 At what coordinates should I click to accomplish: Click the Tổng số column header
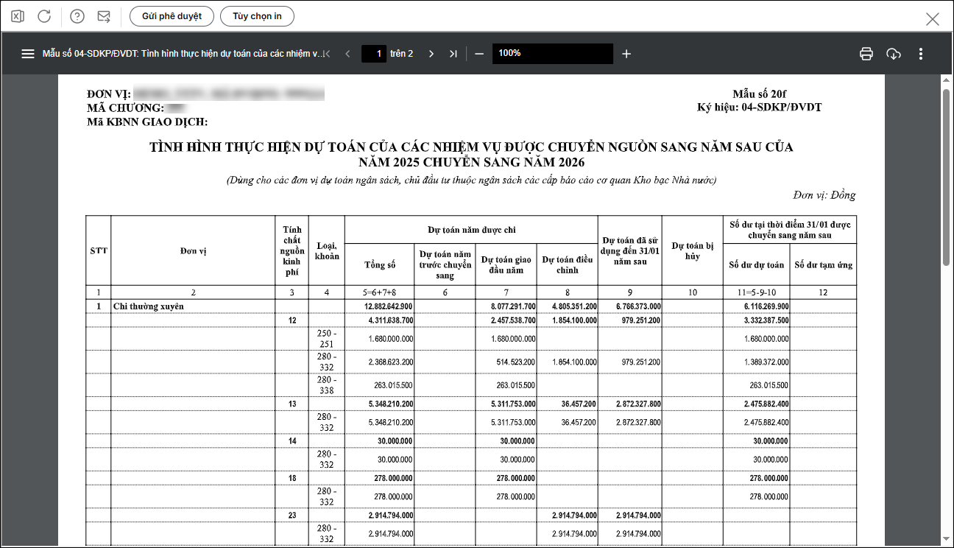(x=380, y=265)
